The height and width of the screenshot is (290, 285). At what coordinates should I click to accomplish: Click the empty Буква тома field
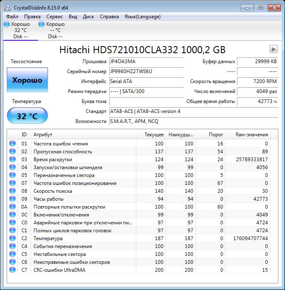(x=146, y=101)
